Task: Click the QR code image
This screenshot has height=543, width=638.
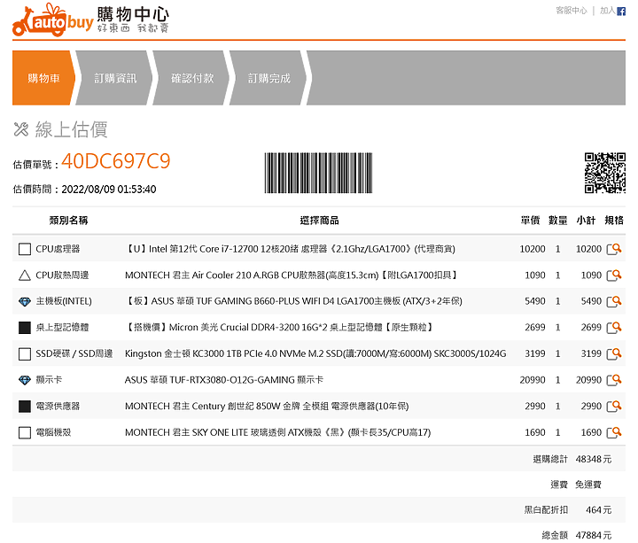Action: [x=605, y=173]
